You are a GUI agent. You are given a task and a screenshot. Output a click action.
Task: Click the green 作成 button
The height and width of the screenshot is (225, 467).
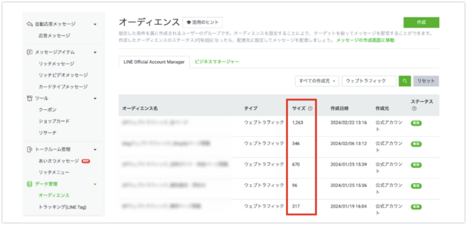click(x=421, y=22)
